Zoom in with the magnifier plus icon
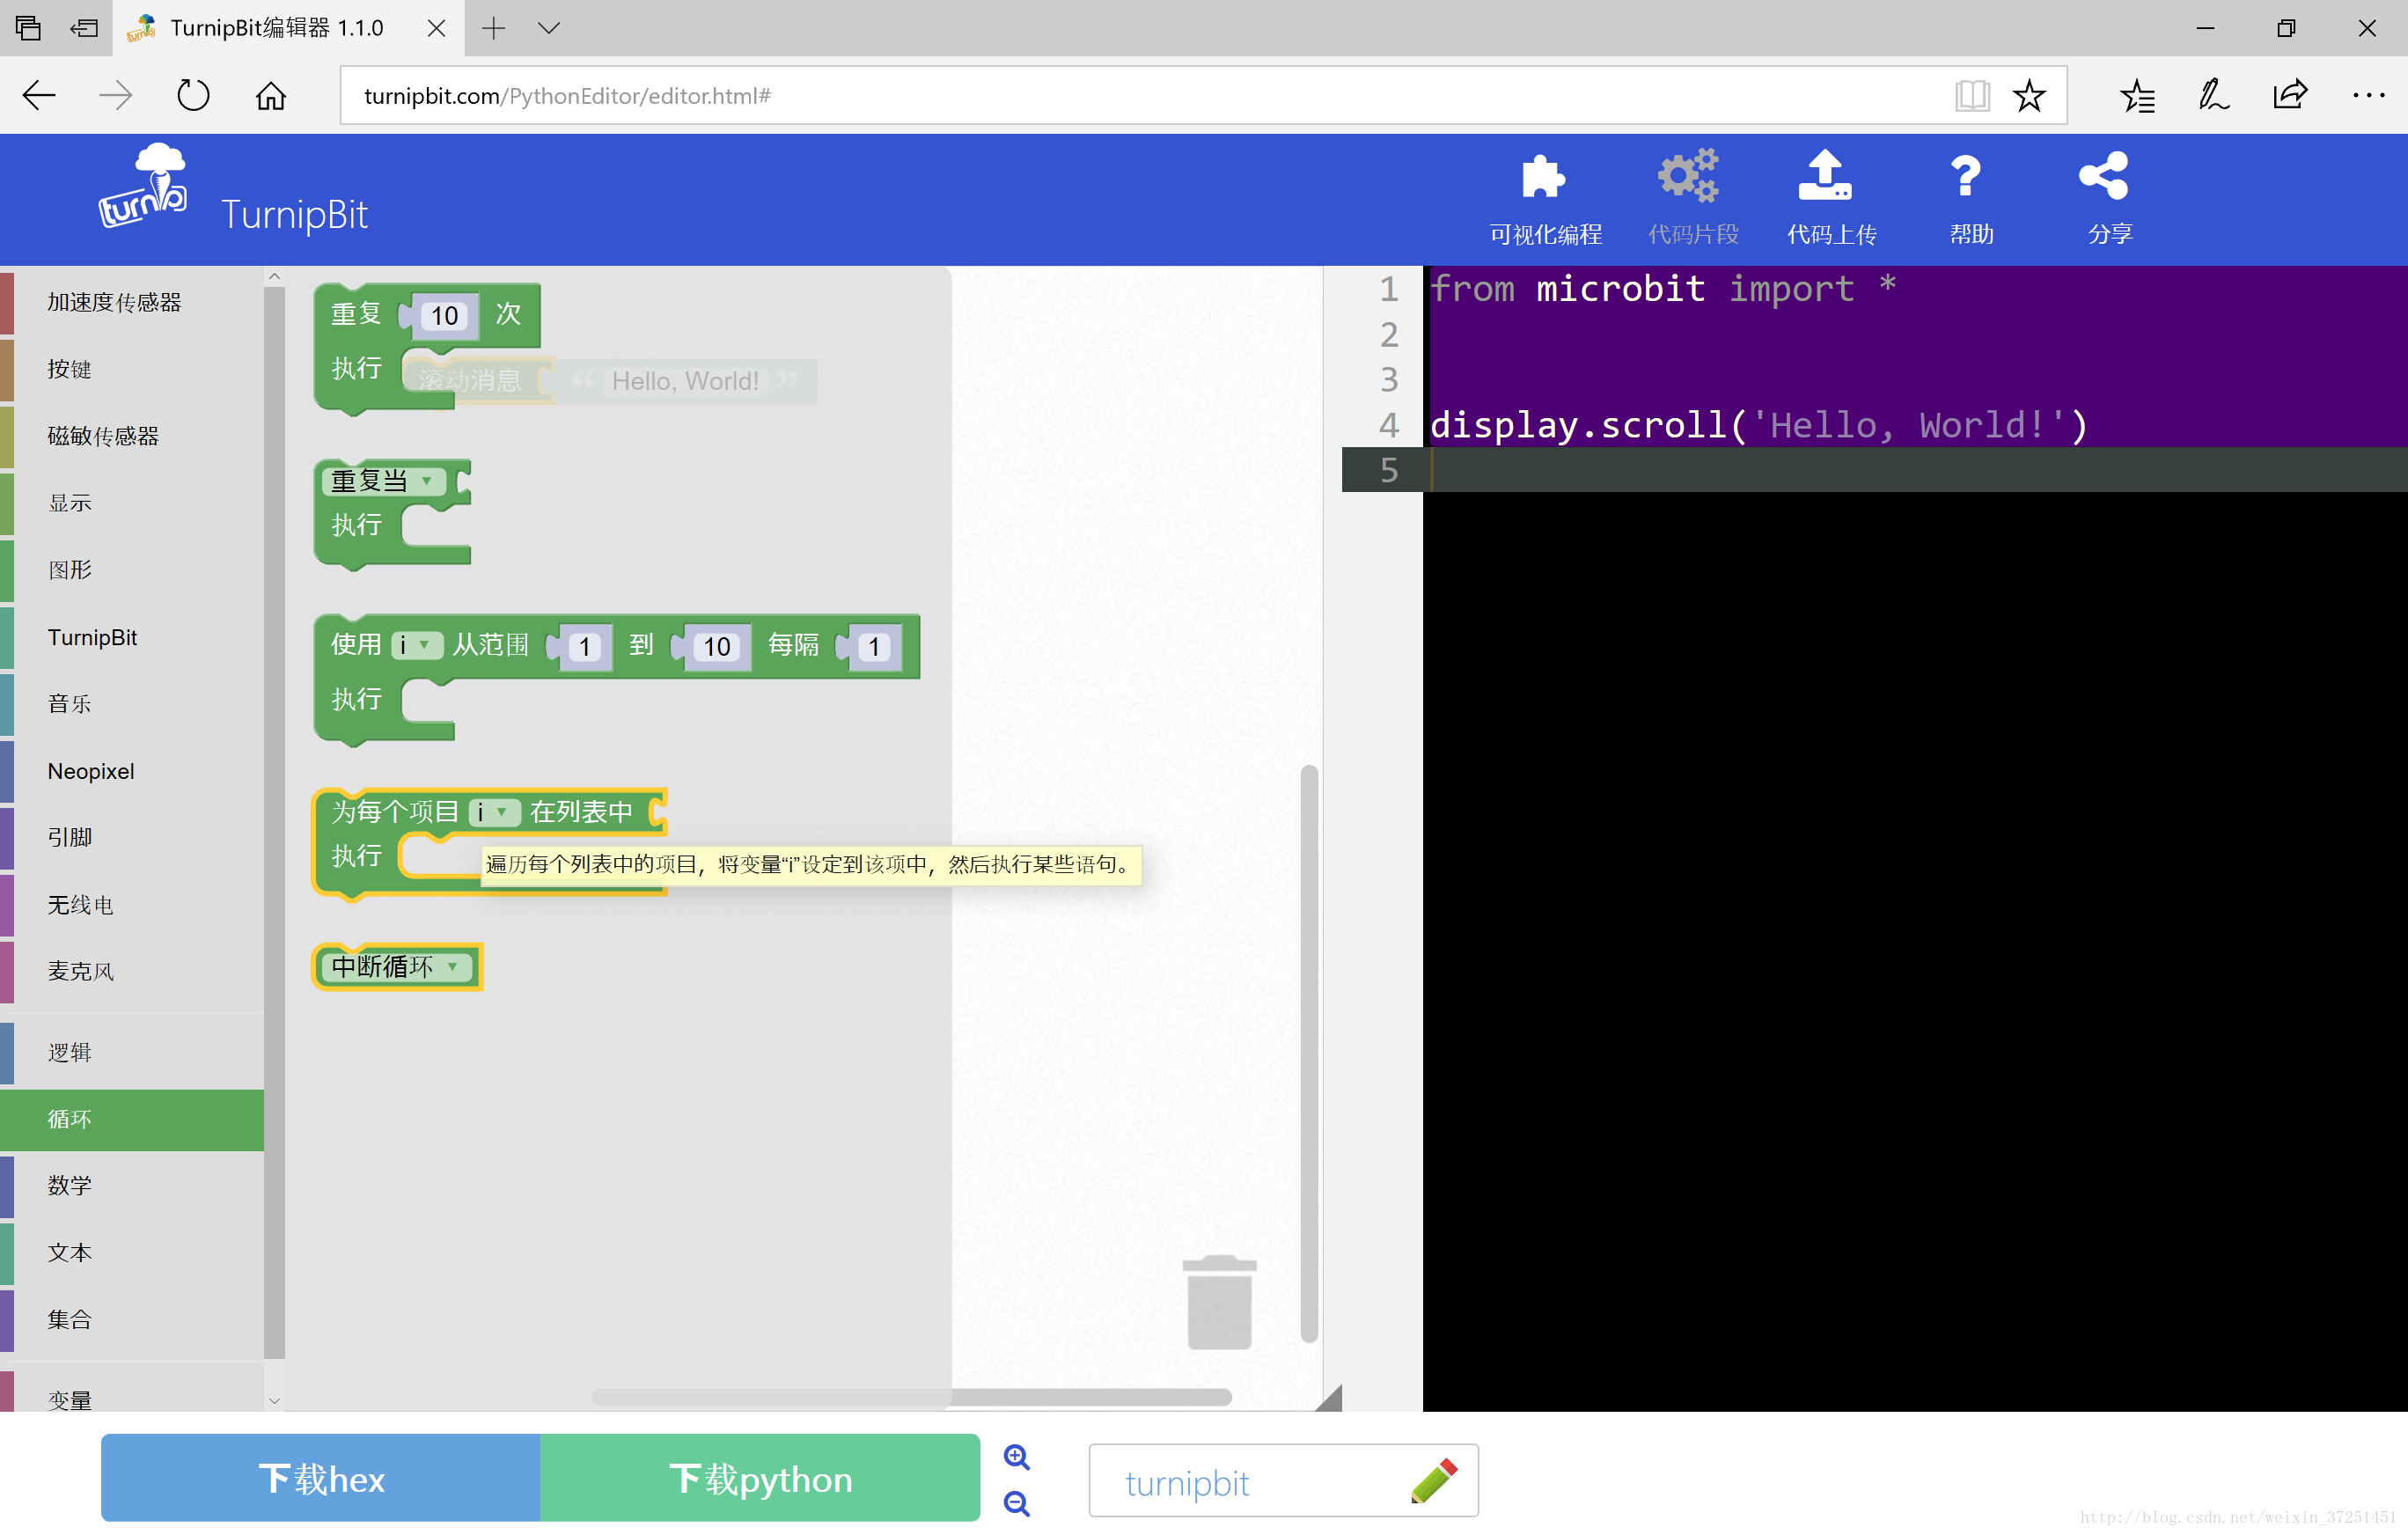The image size is (2408, 1535). click(1017, 1457)
